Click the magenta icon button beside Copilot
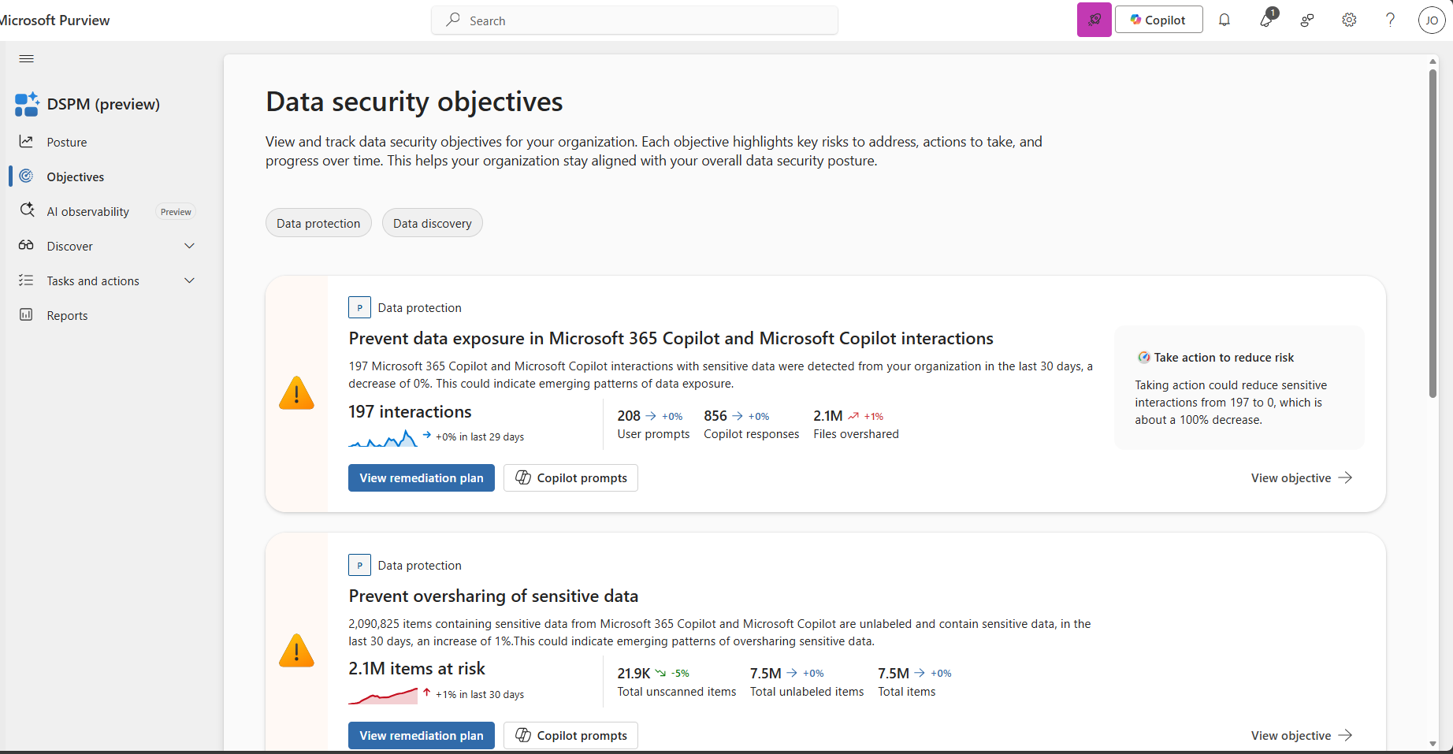 [x=1094, y=20]
